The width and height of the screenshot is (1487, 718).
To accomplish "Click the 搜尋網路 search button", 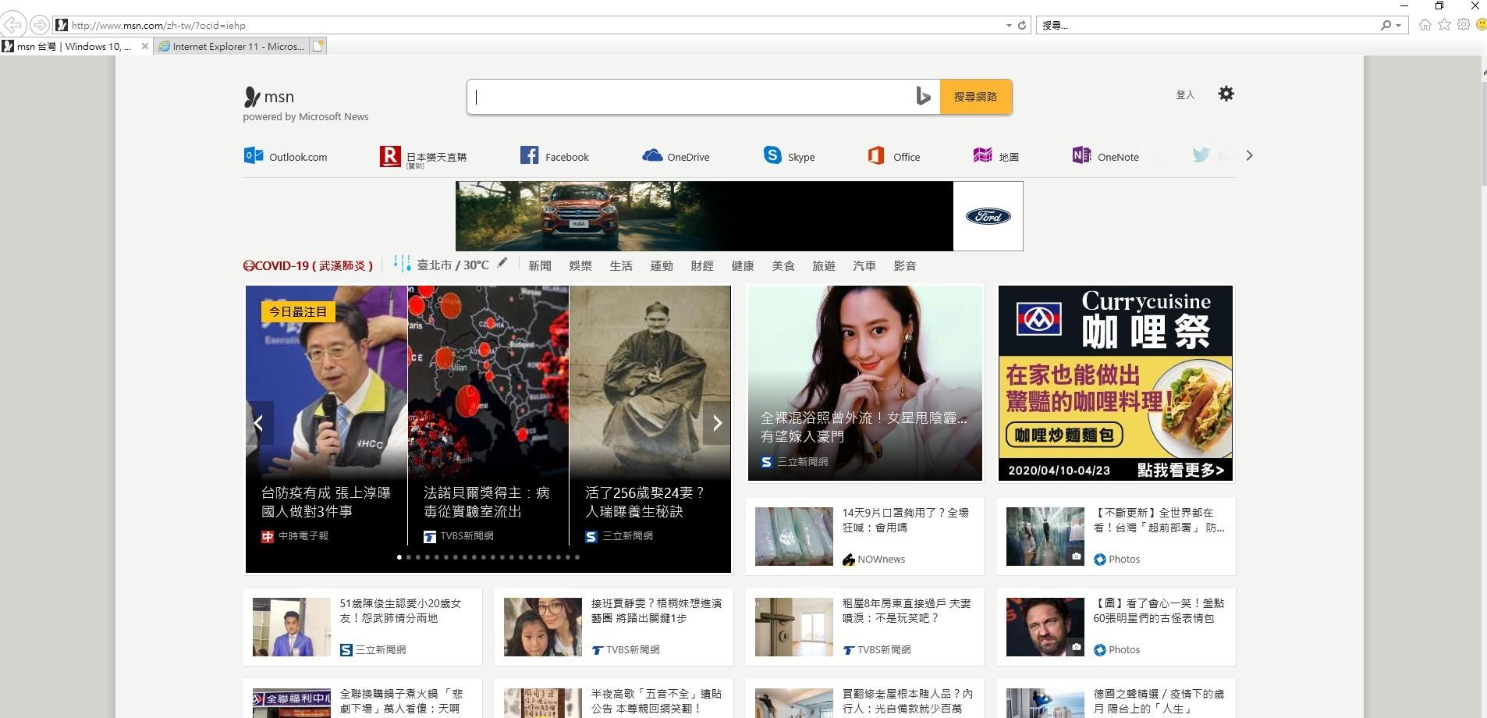I will point(975,97).
